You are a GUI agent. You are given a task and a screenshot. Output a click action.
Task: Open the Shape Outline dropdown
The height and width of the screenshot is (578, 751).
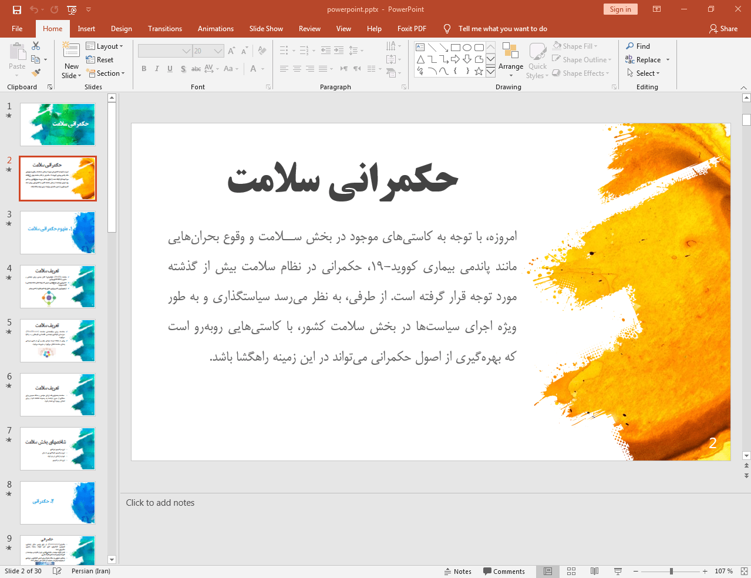pos(582,60)
